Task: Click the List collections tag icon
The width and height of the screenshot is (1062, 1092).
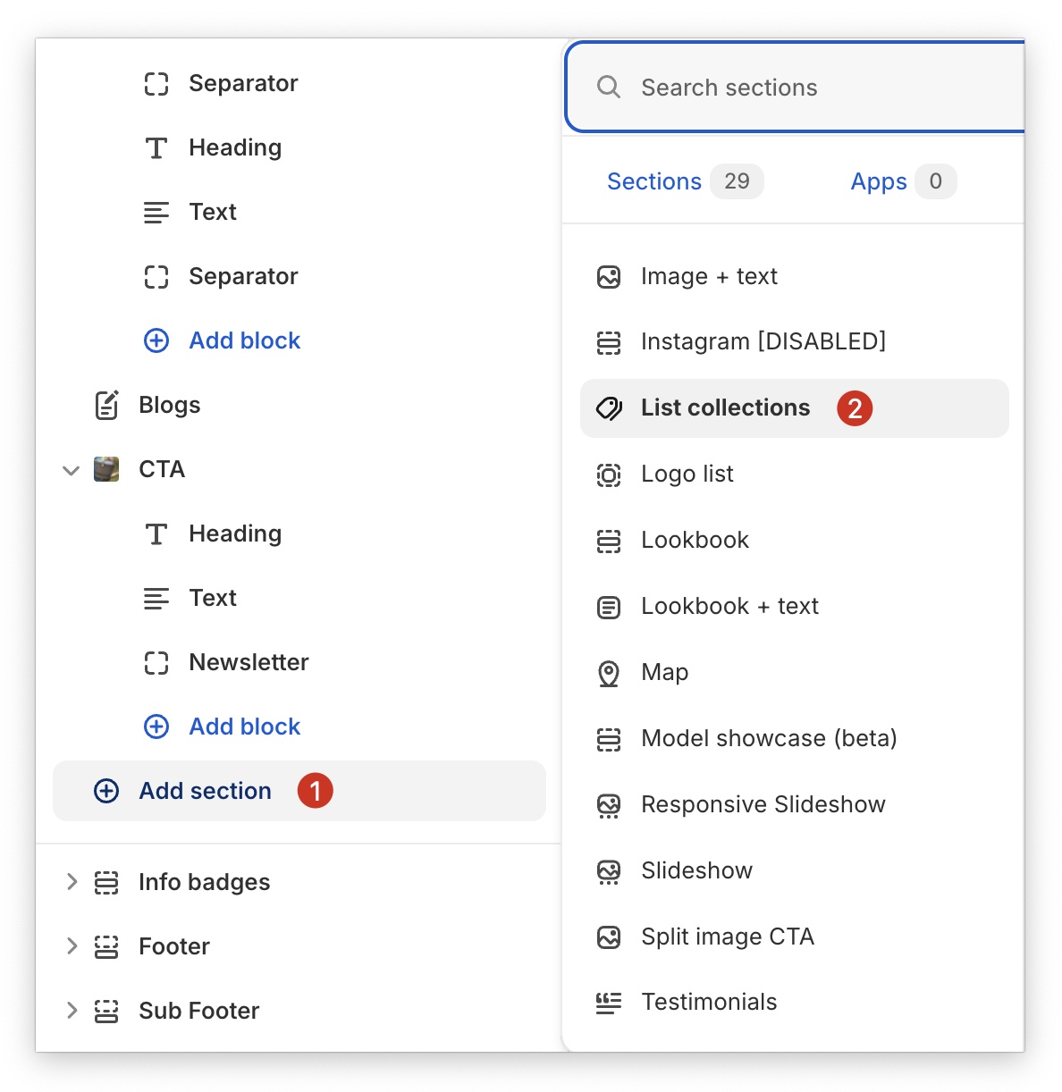Action: pyautogui.click(x=609, y=408)
